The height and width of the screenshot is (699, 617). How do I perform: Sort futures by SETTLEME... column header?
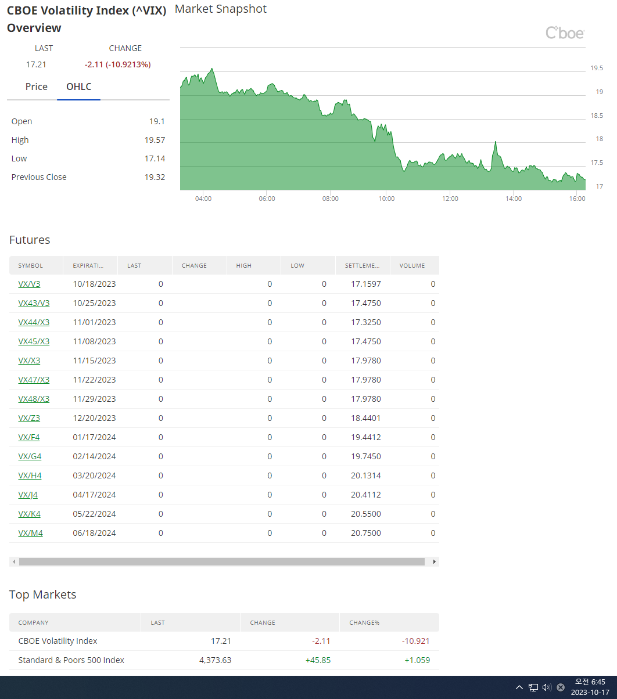click(363, 265)
